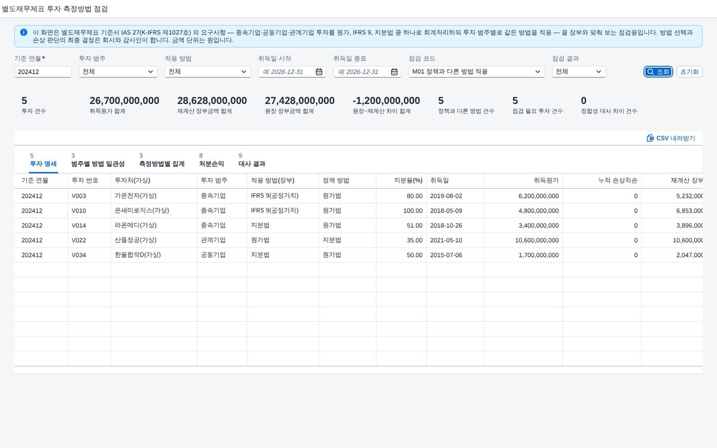
Task: Select the 산들정공(가상) cell
Action: click(154, 240)
